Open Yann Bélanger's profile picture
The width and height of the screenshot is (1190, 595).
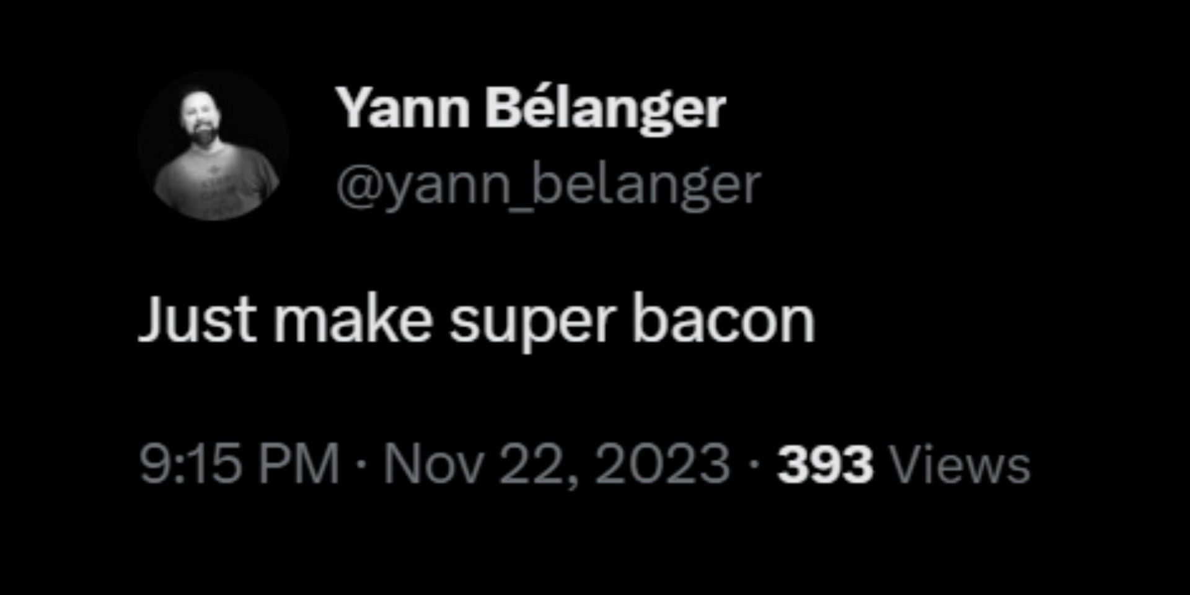pyautogui.click(x=214, y=146)
